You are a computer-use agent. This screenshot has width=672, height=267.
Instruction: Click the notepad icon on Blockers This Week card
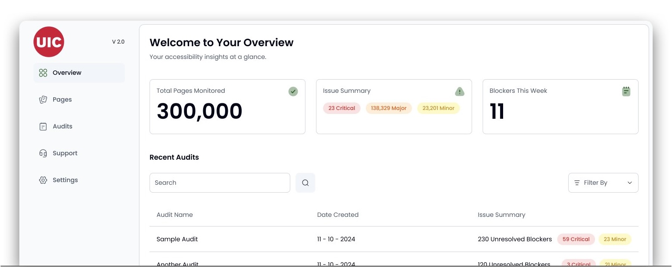626,91
